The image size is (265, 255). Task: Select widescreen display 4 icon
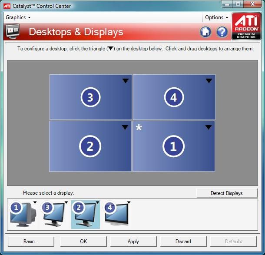117,214
